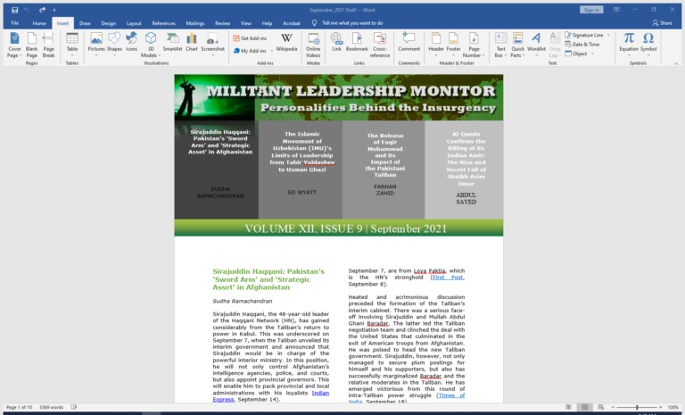685x415 pixels.
Task: Click the Wikipedia add-in icon
Action: point(286,38)
